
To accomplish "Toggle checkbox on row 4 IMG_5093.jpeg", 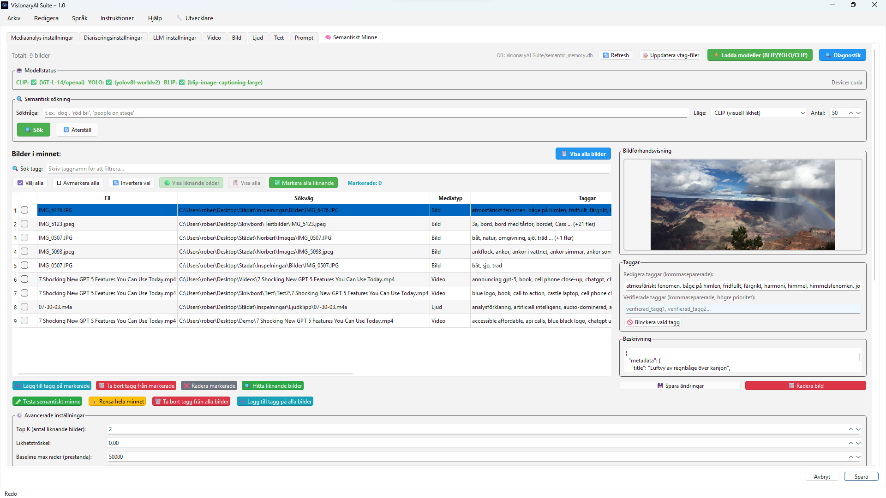I will pyautogui.click(x=24, y=252).
